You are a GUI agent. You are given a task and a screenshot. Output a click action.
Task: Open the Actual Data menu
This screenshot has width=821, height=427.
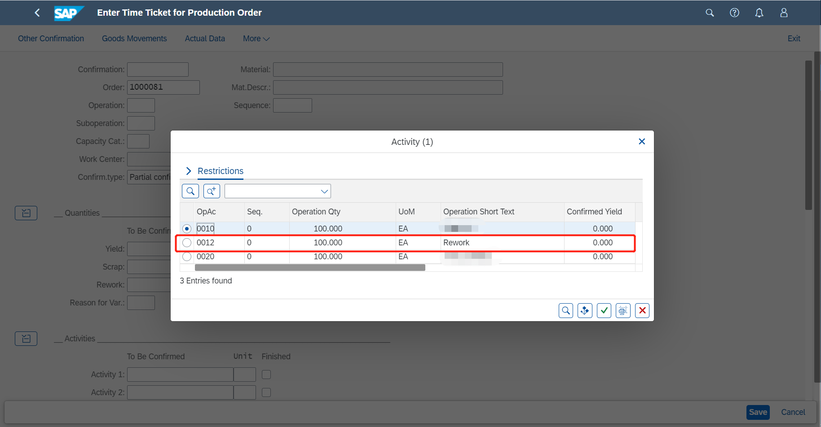(x=205, y=39)
